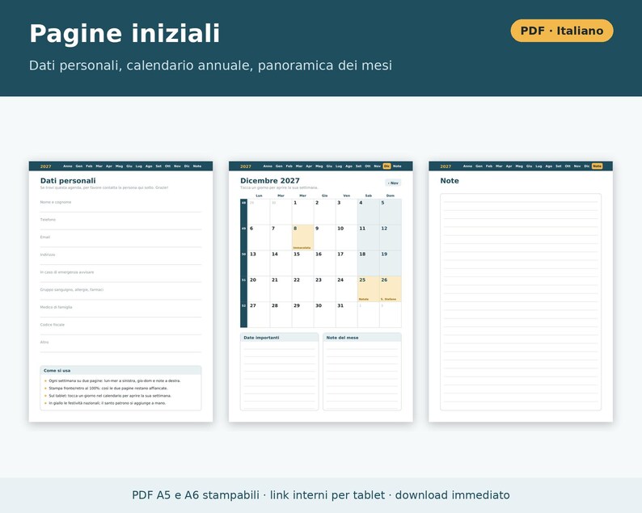The height and width of the screenshot is (513, 642).
Task: Click the Indirizzo field
Action: click(x=120, y=259)
